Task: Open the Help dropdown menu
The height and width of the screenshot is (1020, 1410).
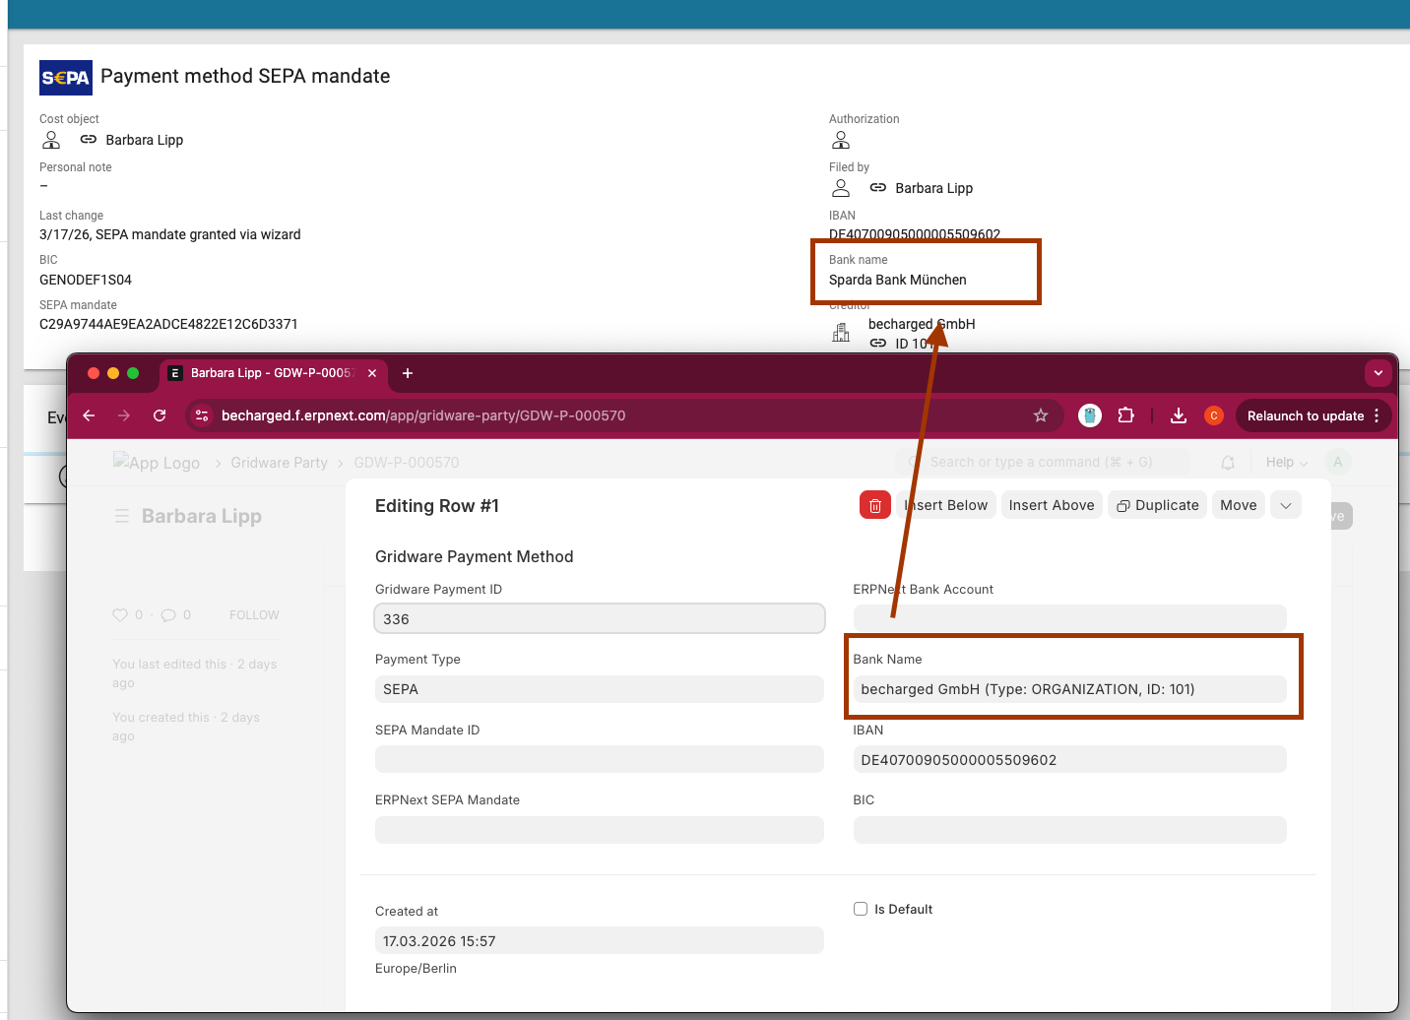Action: coord(1287,462)
